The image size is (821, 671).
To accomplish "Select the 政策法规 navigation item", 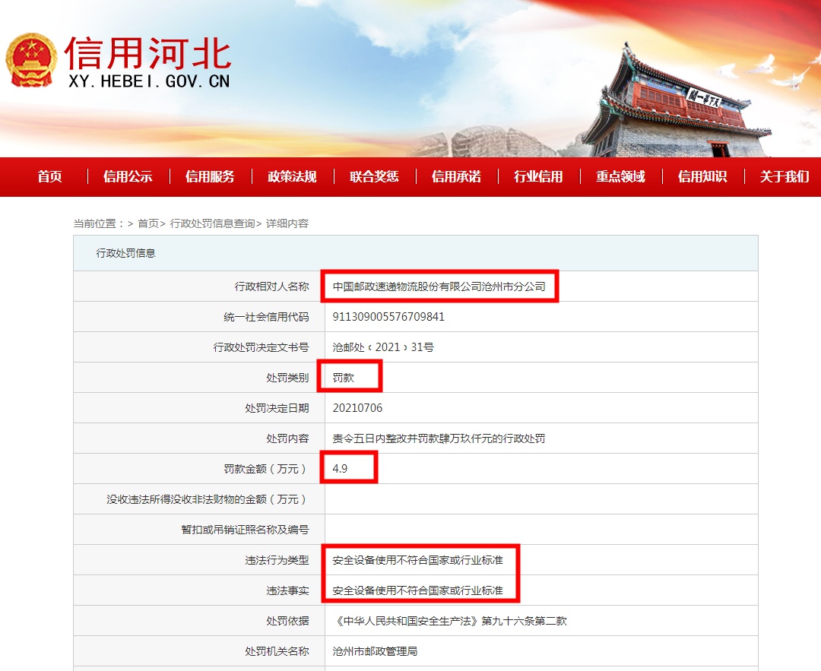I will coord(292,176).
